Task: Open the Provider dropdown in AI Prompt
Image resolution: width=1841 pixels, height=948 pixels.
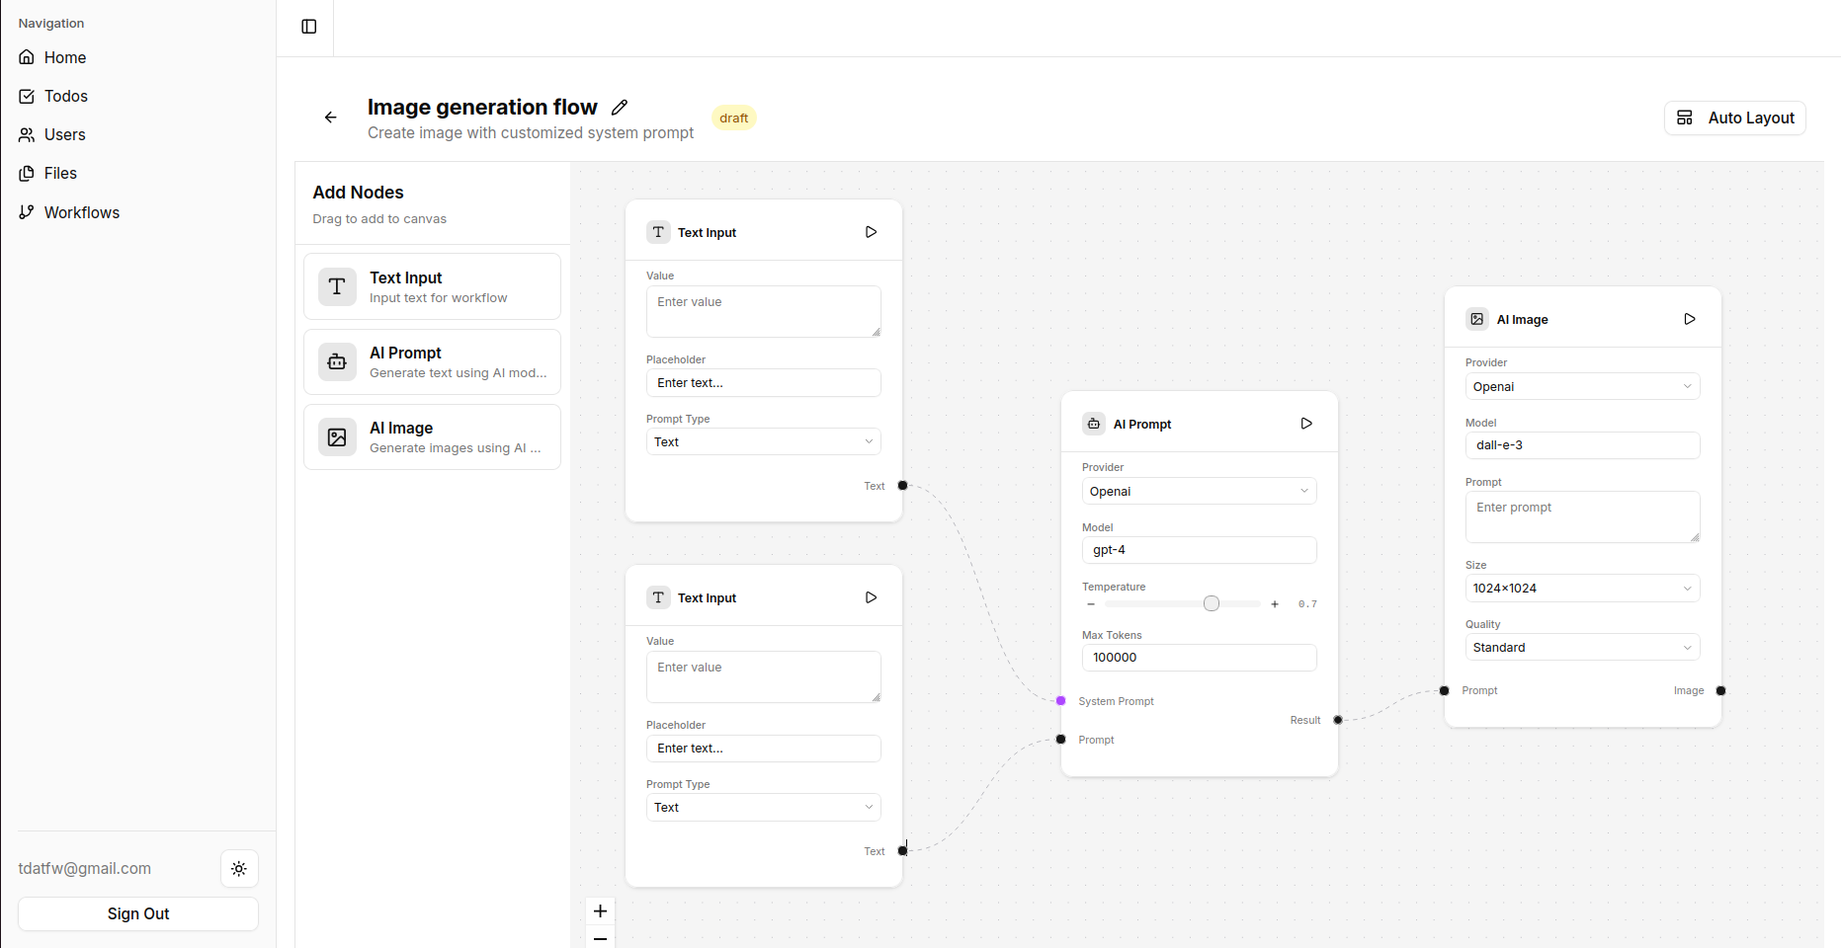Action: [x=1199, y=491]
